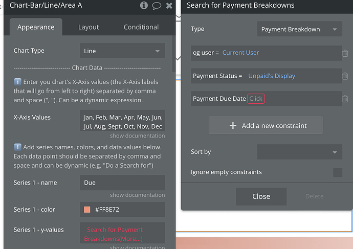Click the red-outlined Click placeholder for Due Date

[x=256, y=99]
